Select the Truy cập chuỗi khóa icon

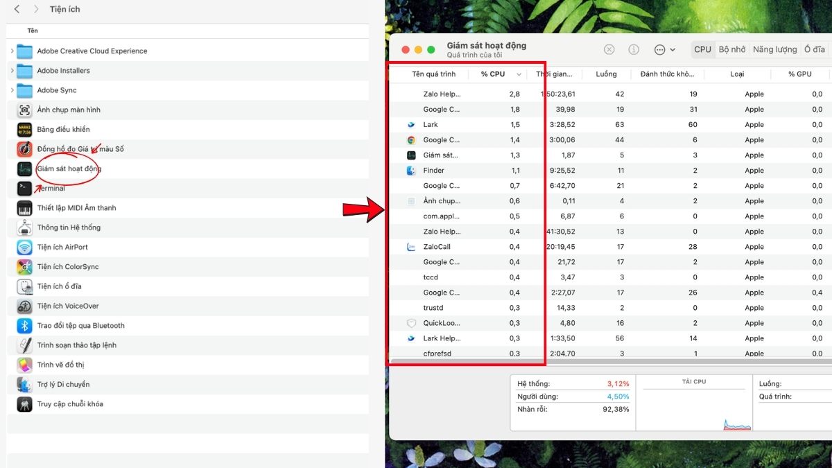[x=25, y=404]
